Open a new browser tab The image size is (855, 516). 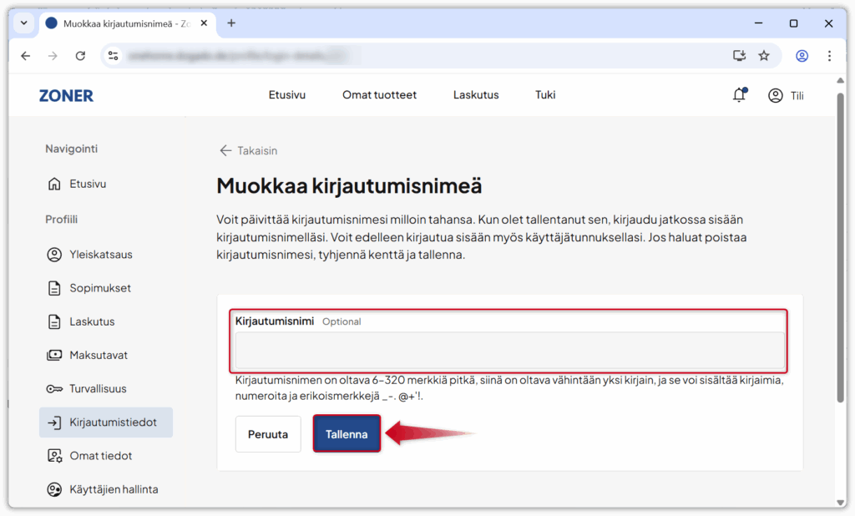tap(231, 23)
